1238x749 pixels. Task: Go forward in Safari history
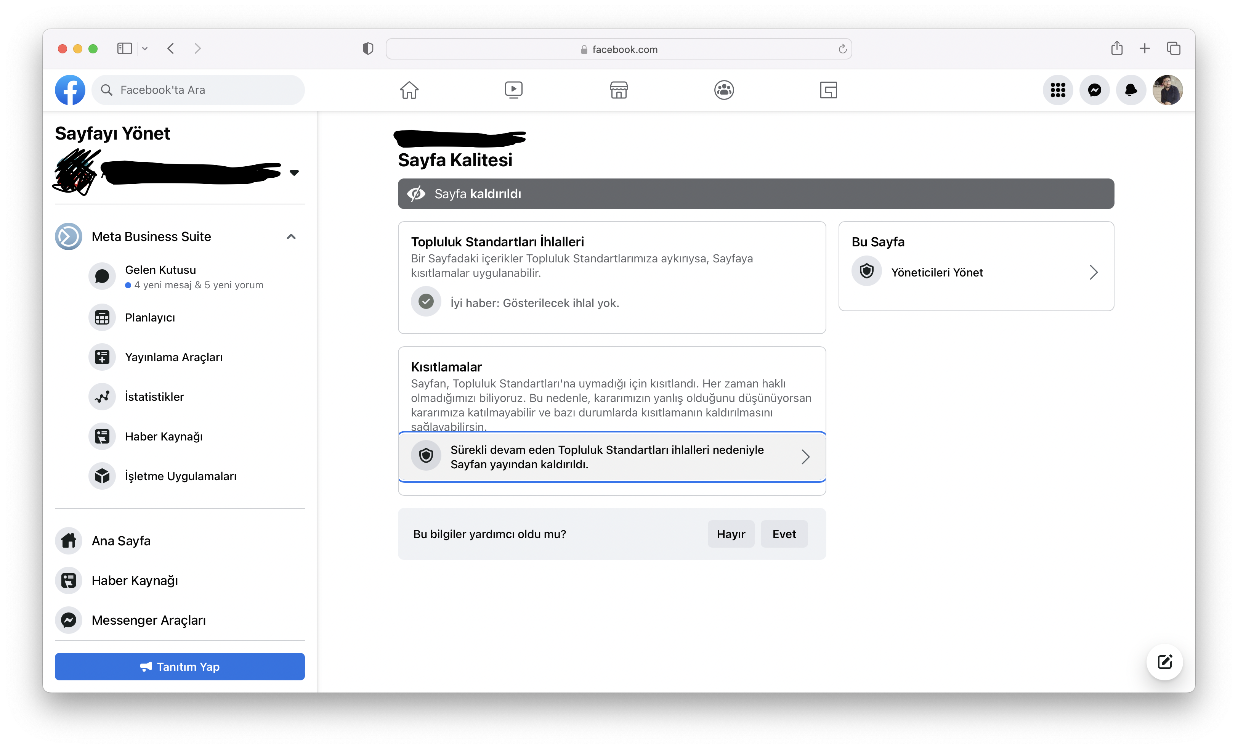coord(197,48)
